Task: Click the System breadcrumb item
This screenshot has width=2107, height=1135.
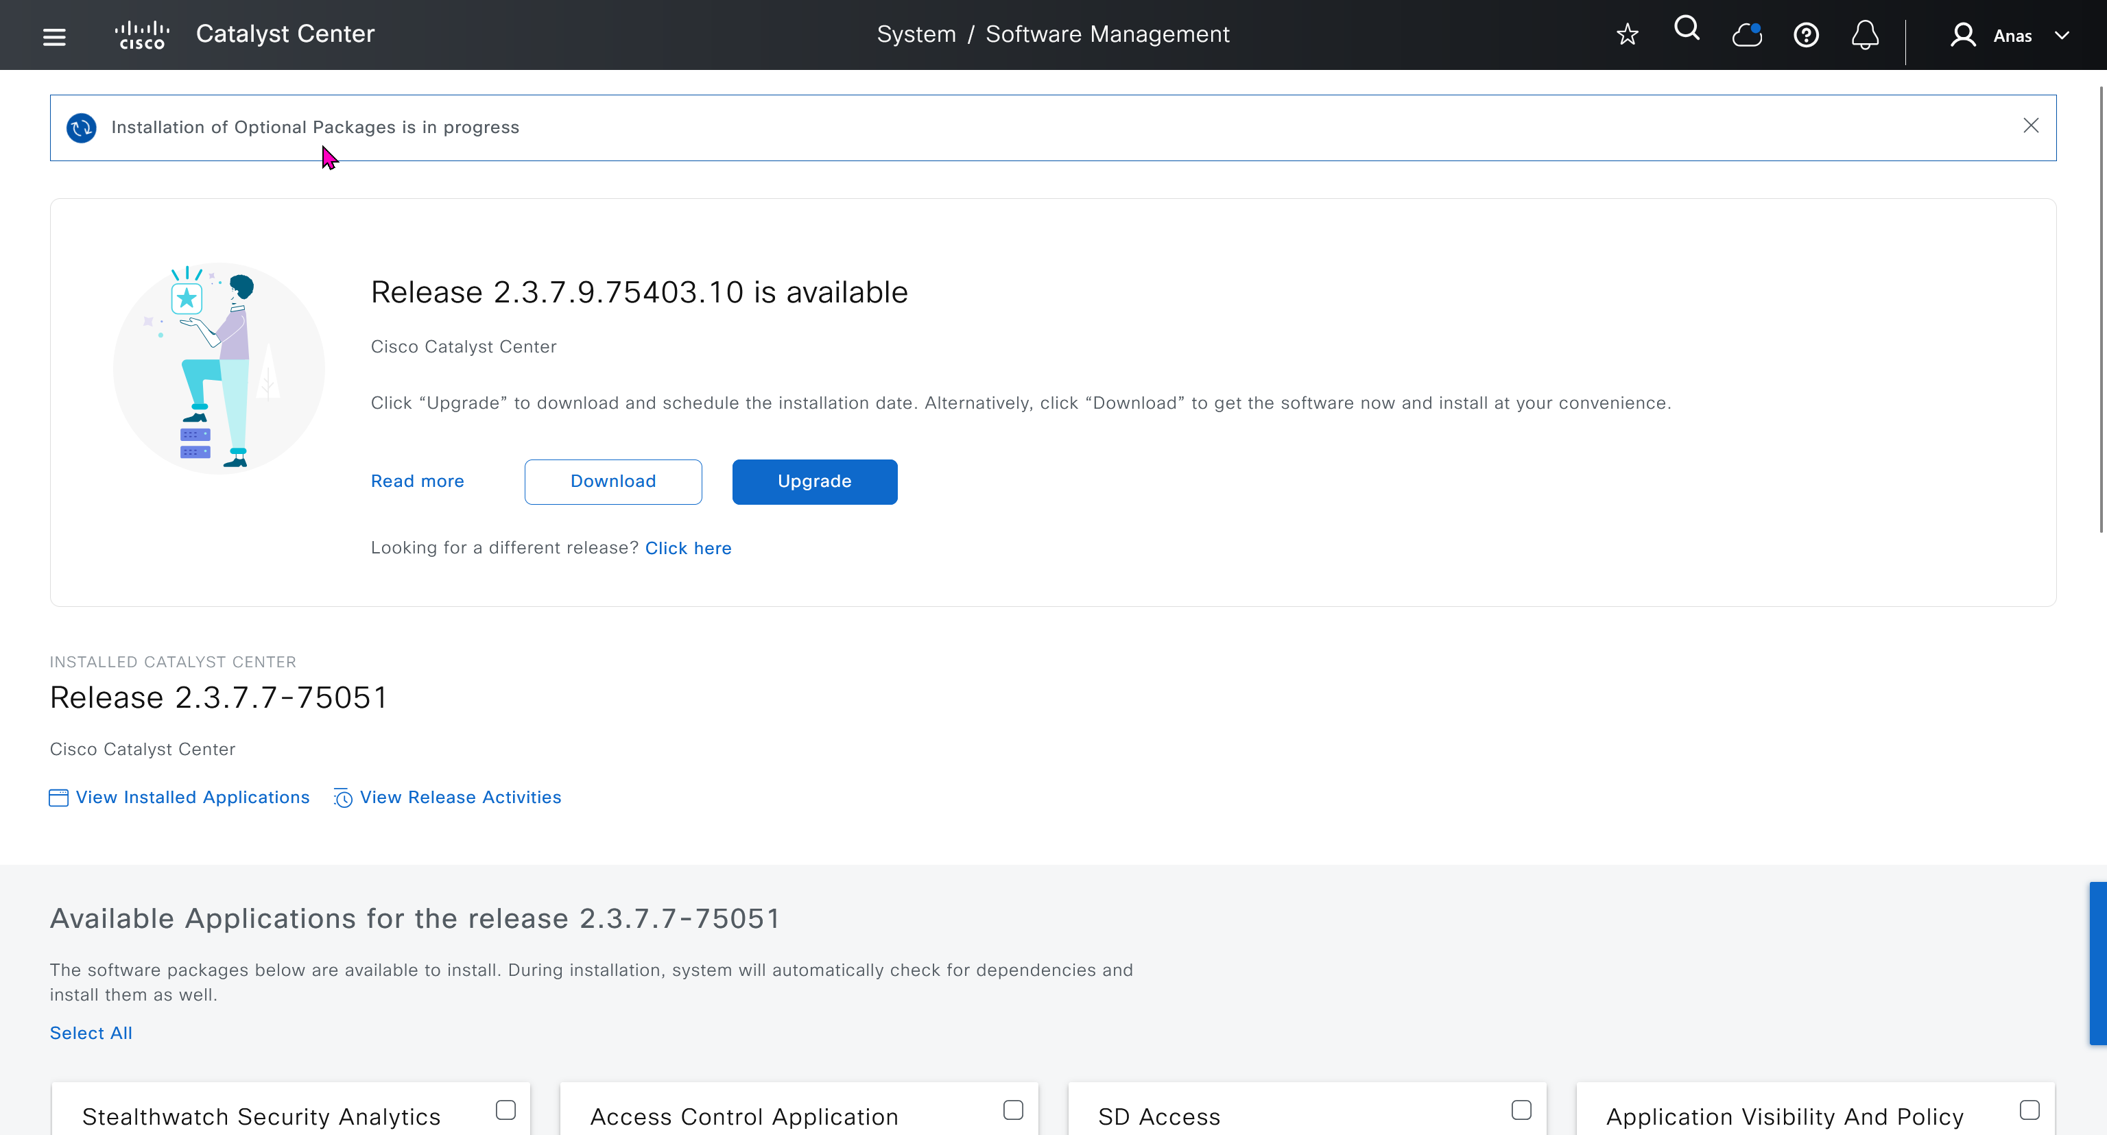Action: tap(916, 34)
